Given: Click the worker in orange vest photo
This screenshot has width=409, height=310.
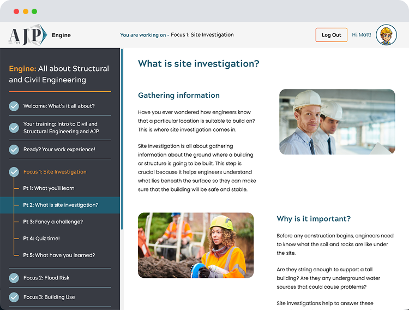Looking at the screenshot, I should (x=195, y=245).
